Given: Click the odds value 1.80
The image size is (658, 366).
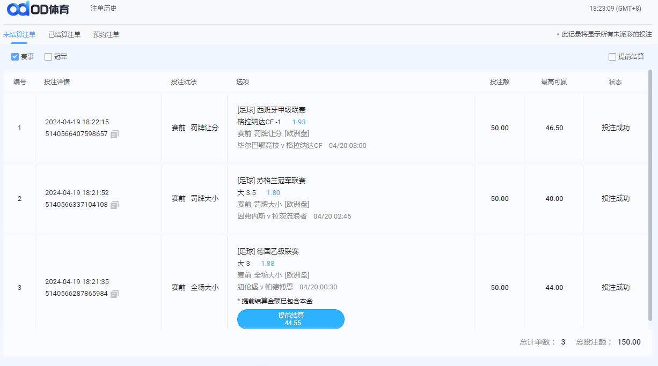Looking at the screenshot, I should [x=273, y=193].
